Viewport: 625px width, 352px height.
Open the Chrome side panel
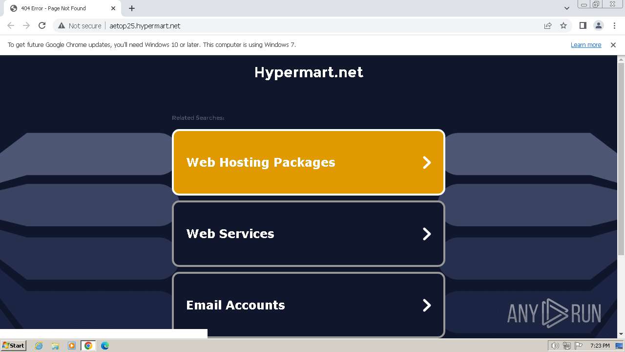tap(583, 26)
